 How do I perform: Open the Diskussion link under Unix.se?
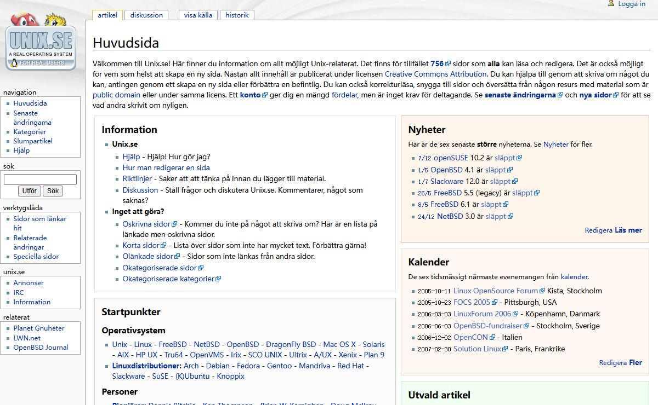(x=140, y=190)
